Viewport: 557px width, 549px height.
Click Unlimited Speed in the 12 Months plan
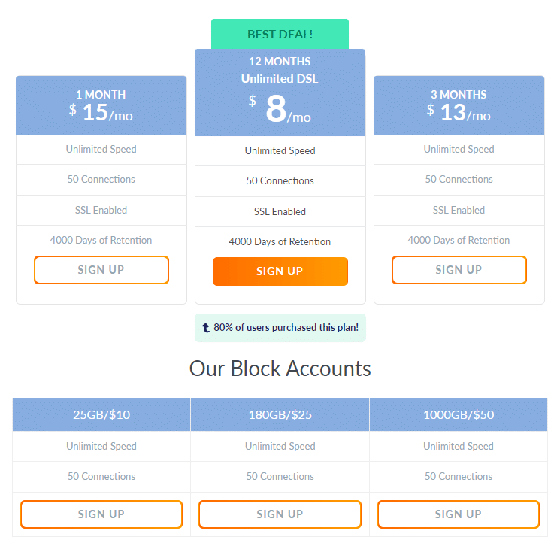(280, 150)
